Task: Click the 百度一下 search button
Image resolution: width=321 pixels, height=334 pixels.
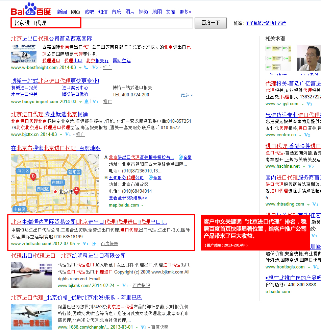Action: coord(211,23)
